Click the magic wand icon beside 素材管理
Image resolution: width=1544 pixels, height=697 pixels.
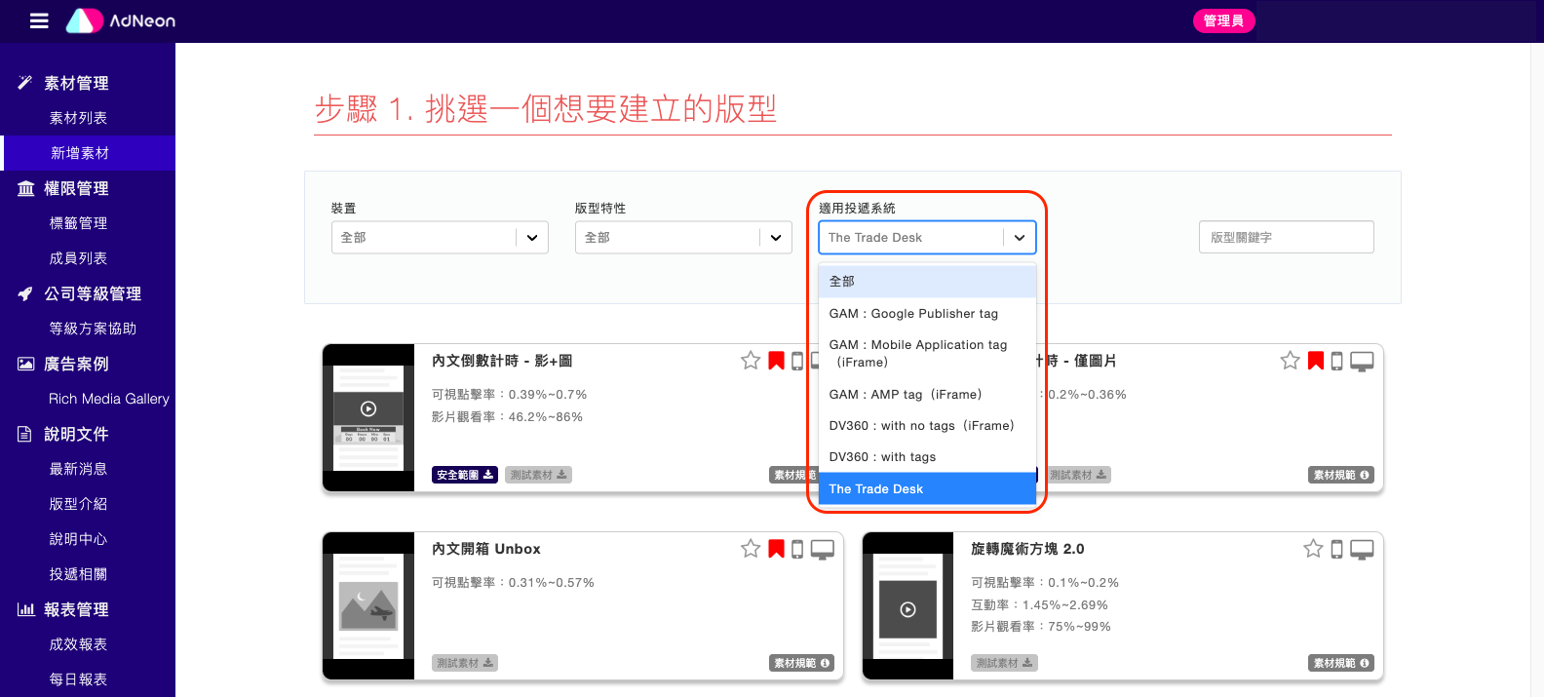(x=25, y=83)
